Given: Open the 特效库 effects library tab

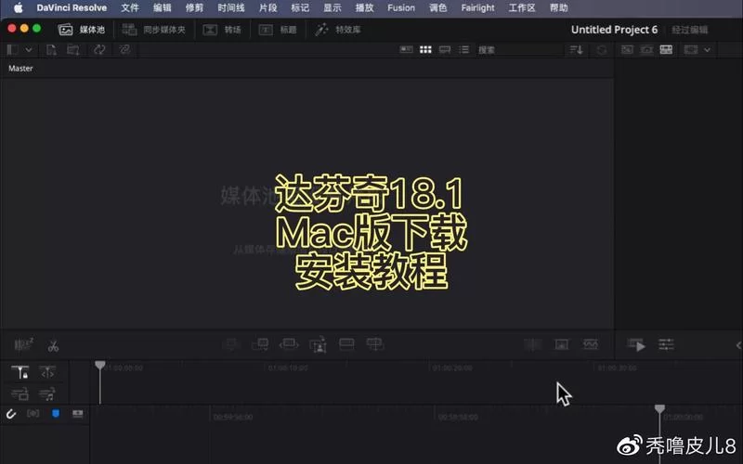Looking at the screenshot, I should [x=338, y=30].
